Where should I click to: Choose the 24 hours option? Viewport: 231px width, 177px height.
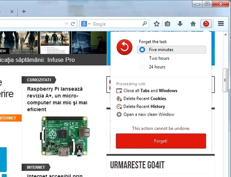[143, 67]
